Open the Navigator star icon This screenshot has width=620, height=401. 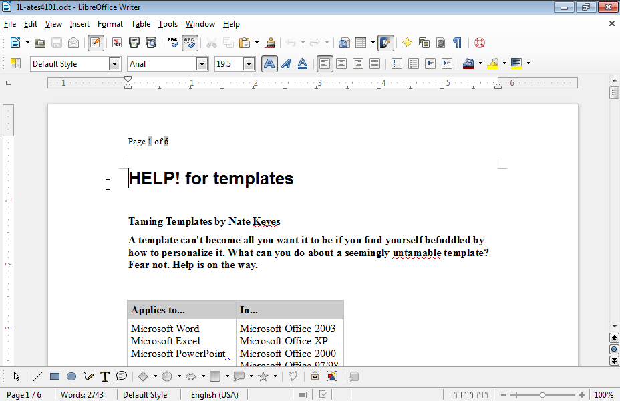click(x=407, y=43)
